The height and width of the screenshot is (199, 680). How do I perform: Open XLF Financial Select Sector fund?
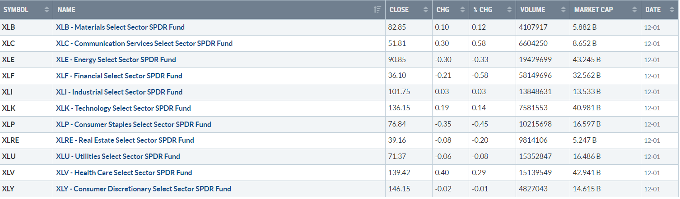click(x=119, y=76)
